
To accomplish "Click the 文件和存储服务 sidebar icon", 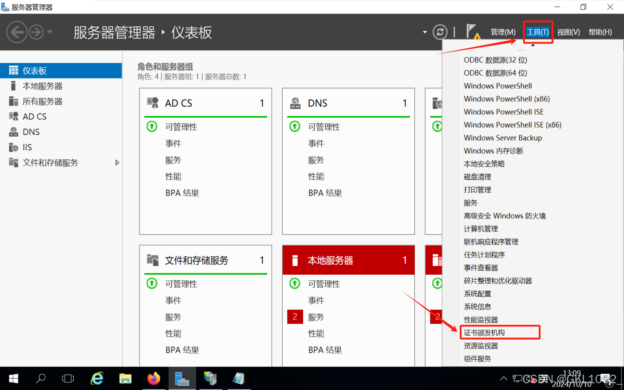I will tap(14, 162).
